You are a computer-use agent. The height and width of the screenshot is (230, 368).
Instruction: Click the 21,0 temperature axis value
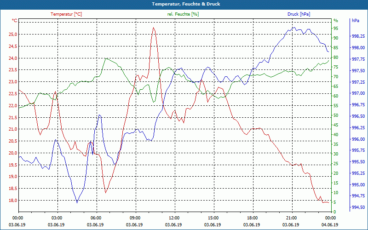point(13,129)
